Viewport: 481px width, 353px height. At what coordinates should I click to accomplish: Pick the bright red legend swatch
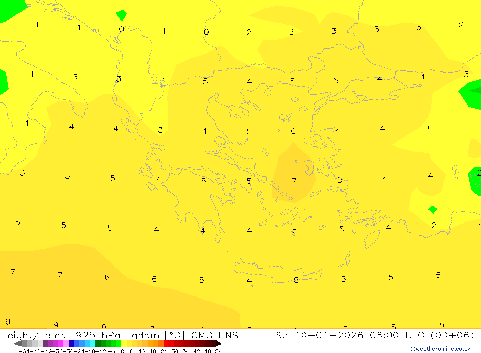[x=166, y=343]
